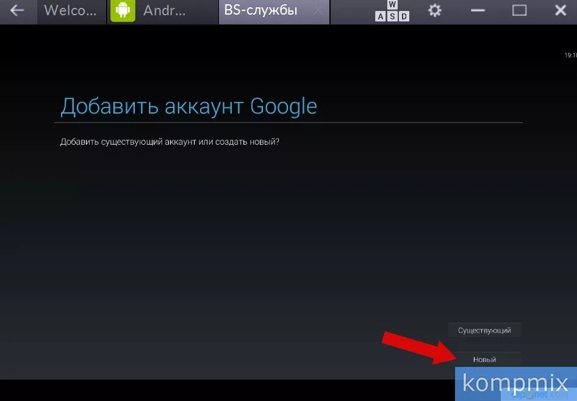Minimize the BlueStacks window
The height and width of the screenshot is (401, 577).
[478, 10]
